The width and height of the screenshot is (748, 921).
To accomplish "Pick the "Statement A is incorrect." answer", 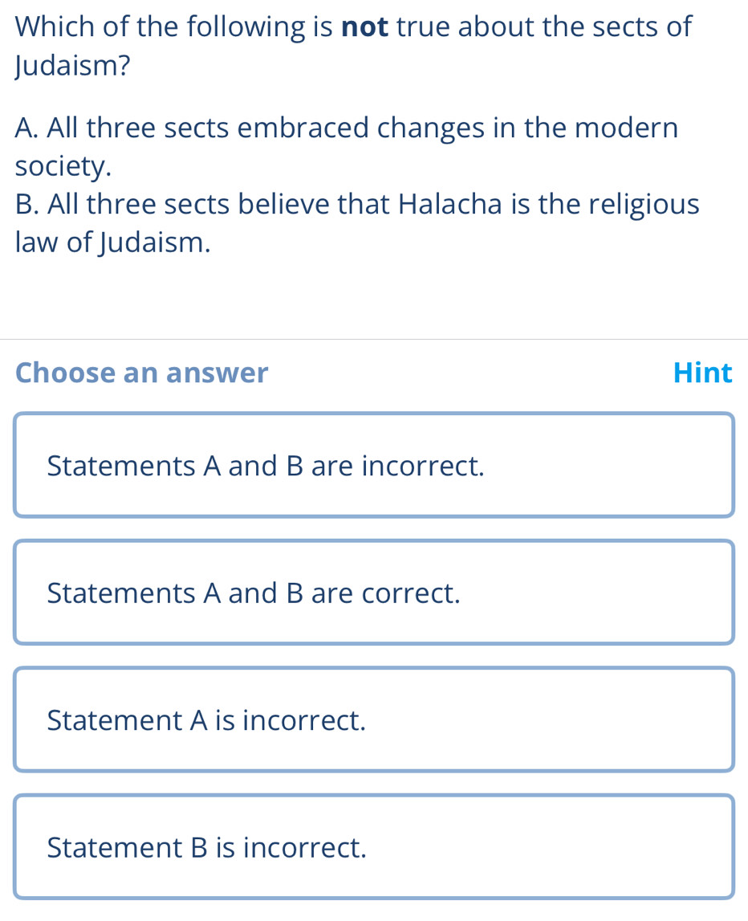I will click(x=374, y=719).
